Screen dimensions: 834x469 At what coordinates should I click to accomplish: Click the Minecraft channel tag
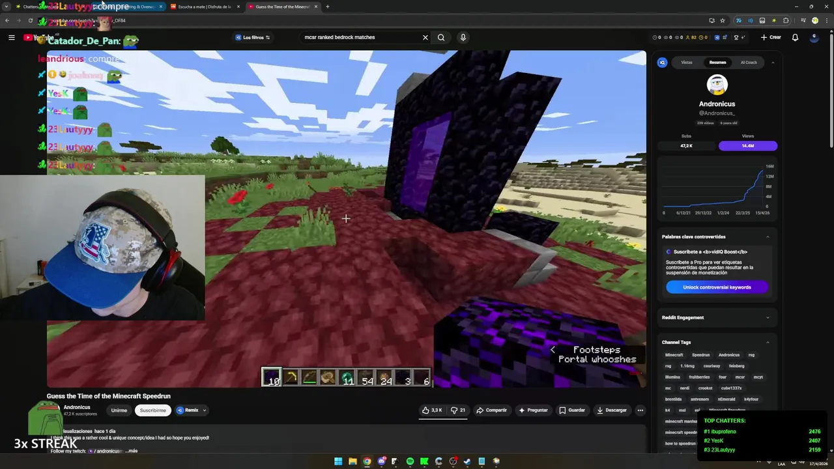coord(674,355)
